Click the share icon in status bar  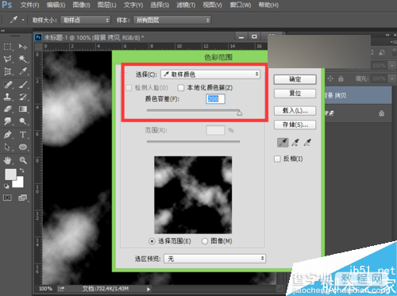(x=61, y=289)
